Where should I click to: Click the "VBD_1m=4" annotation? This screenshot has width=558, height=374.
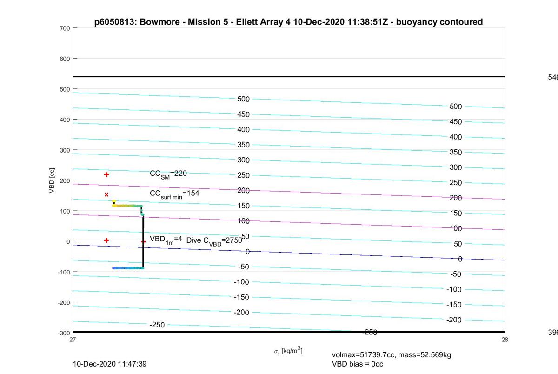pos(166,240)
